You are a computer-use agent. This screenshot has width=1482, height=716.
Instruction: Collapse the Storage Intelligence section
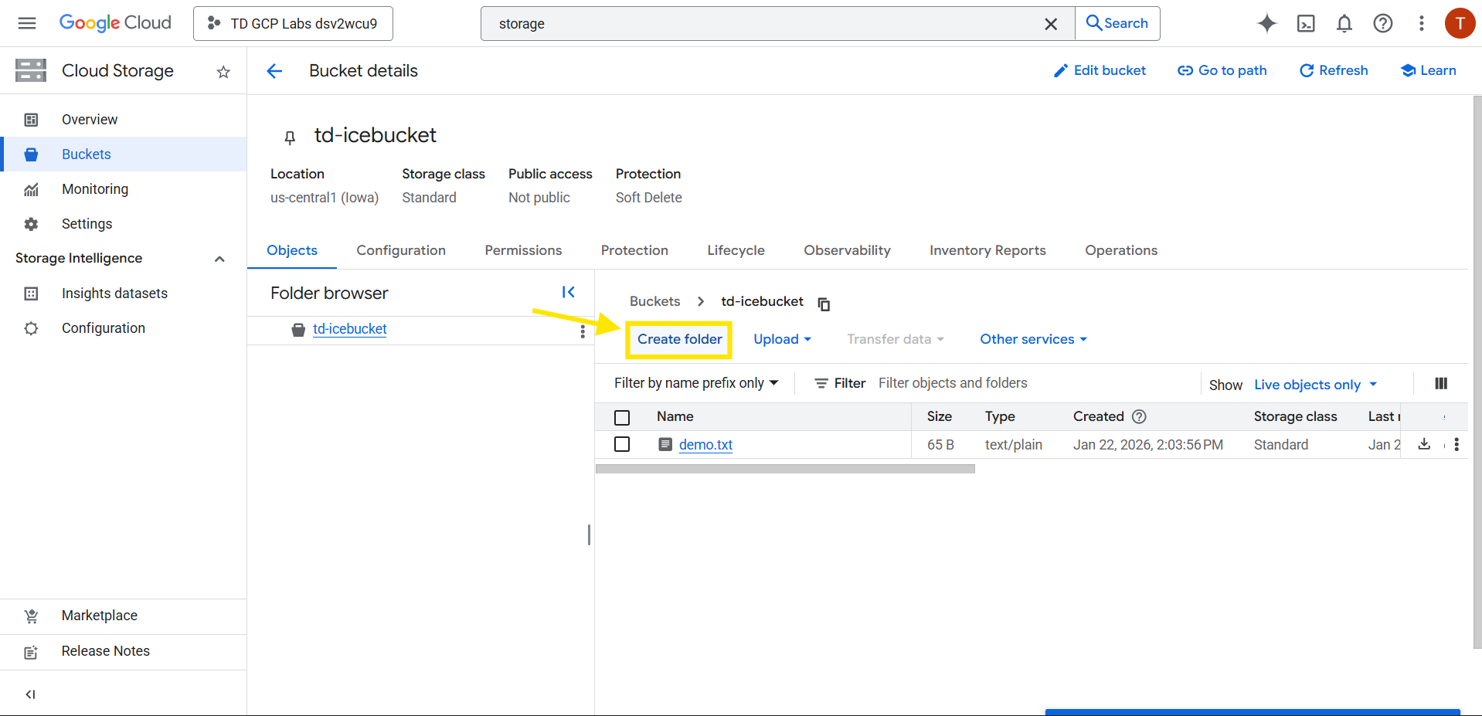[219, 259]
